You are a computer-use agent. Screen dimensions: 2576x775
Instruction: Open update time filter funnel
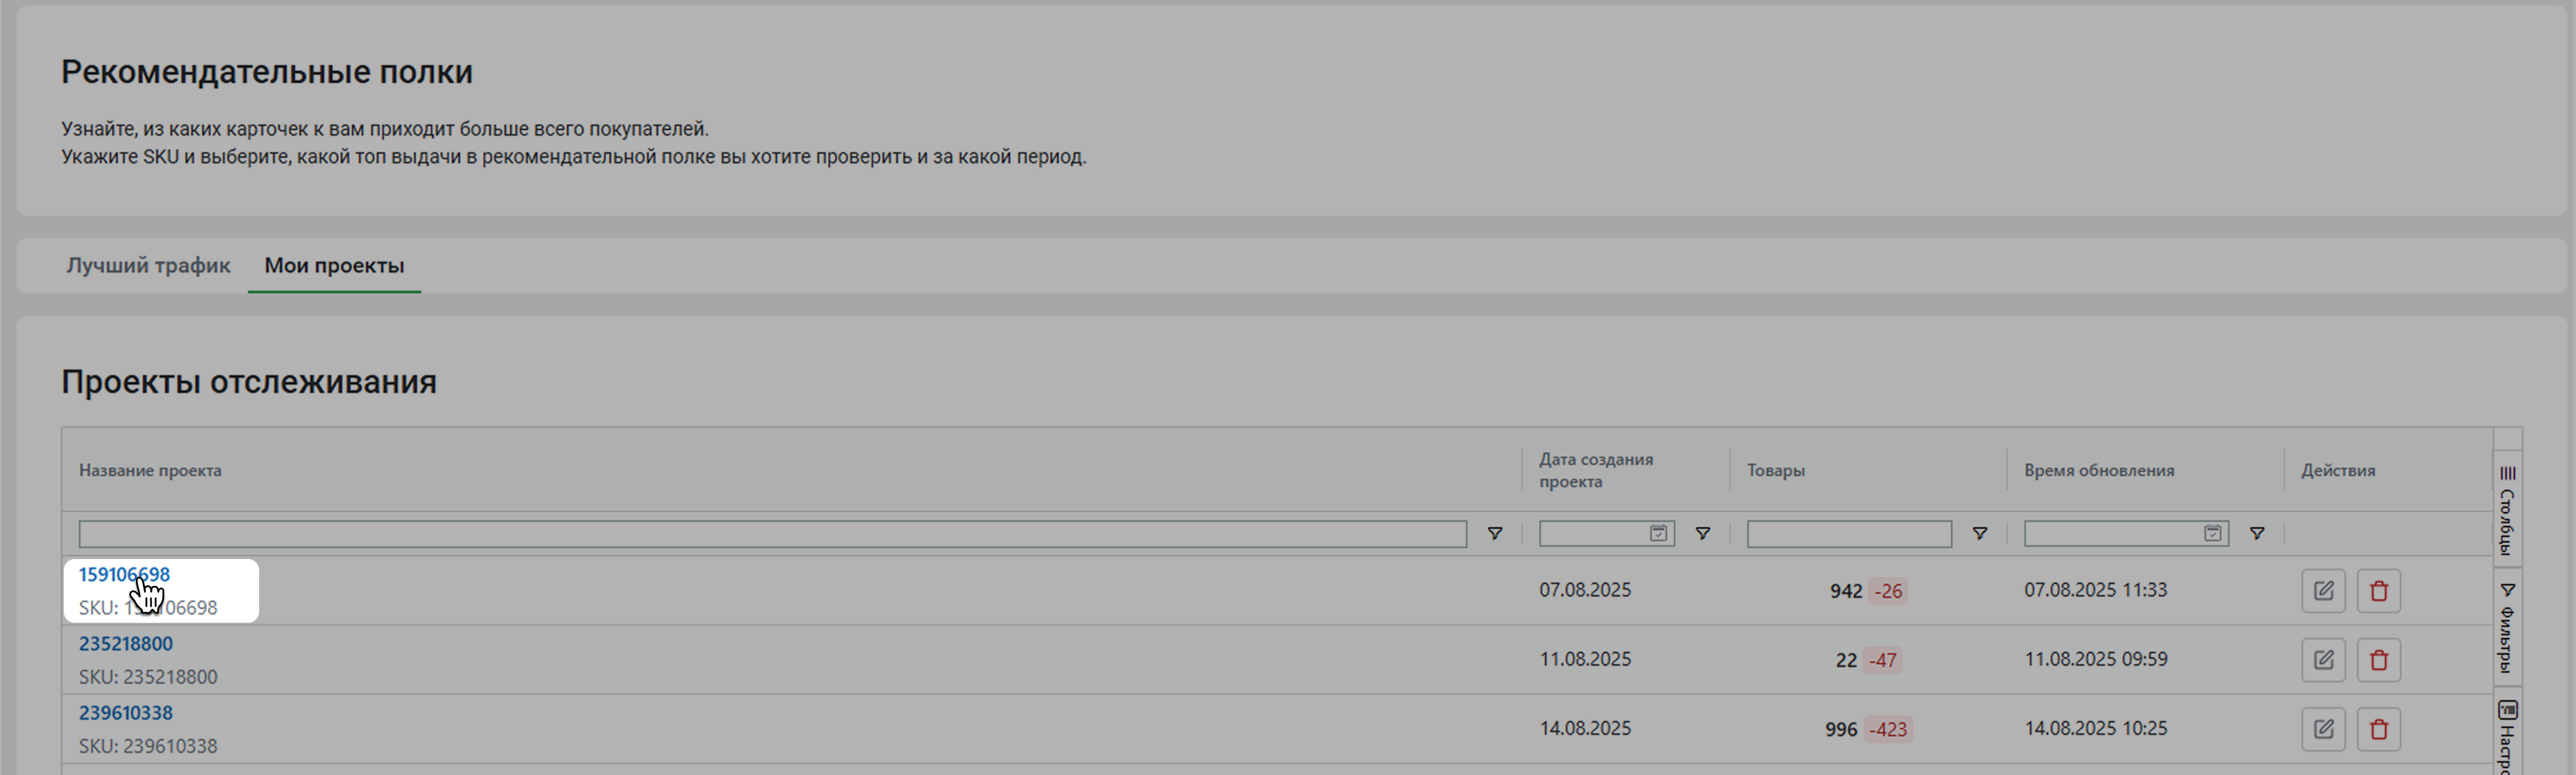[x=2256, y=534]
